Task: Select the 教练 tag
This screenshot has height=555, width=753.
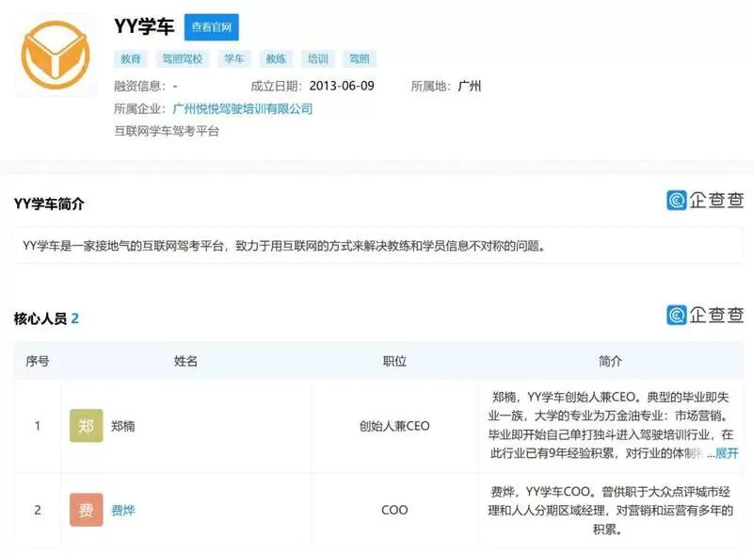Action: point(276,58)
